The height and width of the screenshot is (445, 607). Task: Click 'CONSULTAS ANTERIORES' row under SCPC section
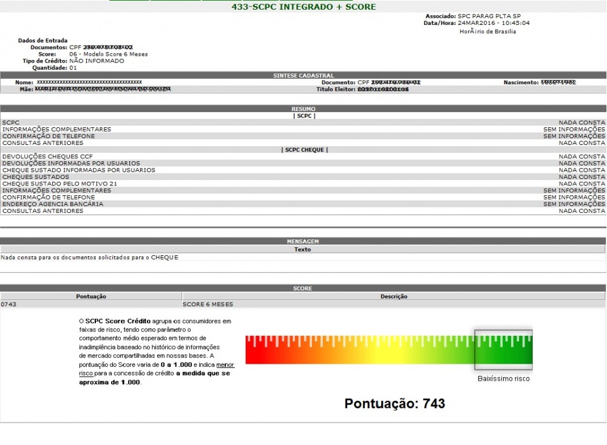pyautogui.click(x=303, y=143)
